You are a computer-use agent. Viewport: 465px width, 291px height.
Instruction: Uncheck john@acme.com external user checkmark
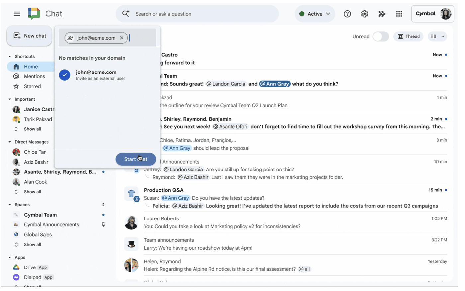(x=65, y=75)
